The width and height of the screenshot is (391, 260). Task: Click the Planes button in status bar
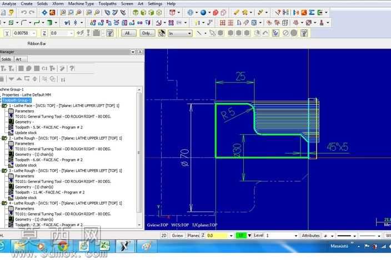(193, 236)
